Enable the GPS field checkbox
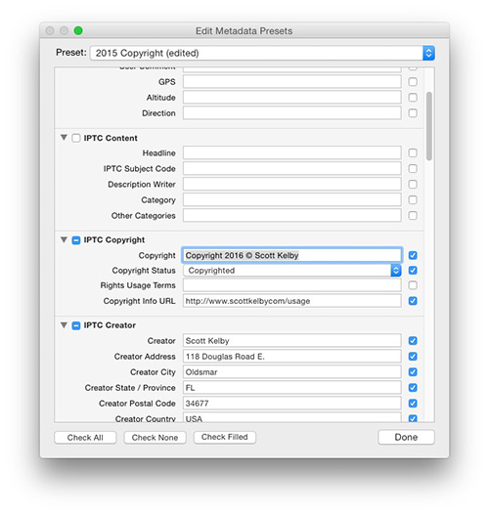The image size is (489, 515). 413,81
